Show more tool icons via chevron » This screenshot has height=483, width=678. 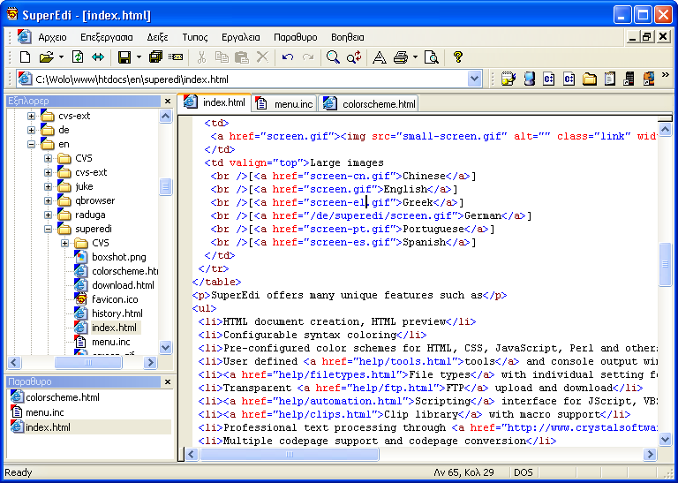pos(665,76)
